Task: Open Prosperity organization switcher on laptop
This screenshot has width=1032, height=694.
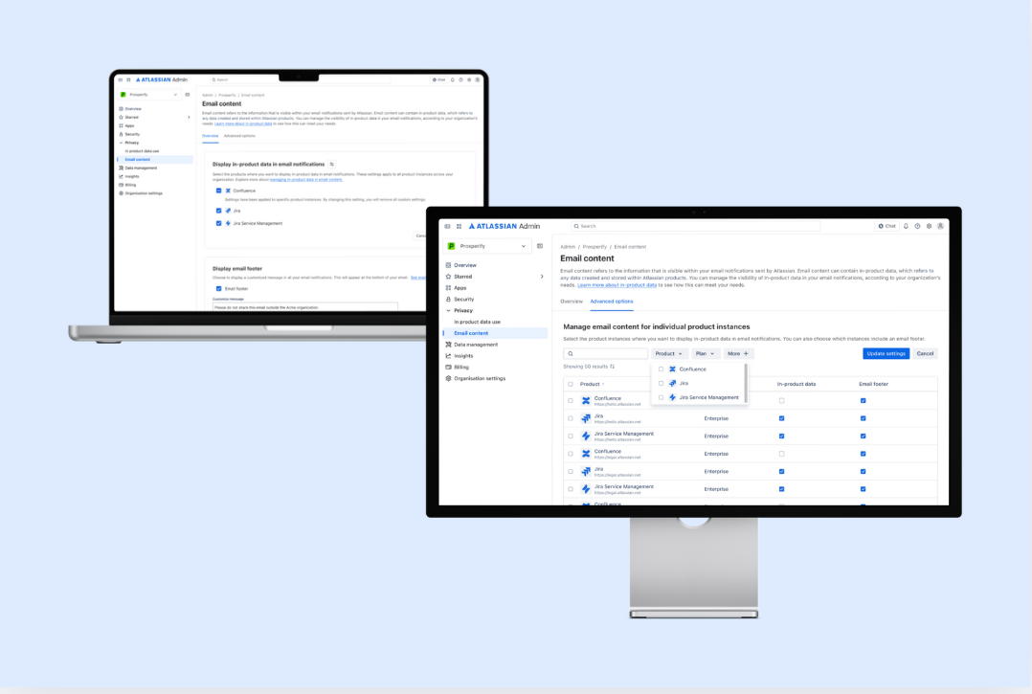Action: click(x=149, y=95)
